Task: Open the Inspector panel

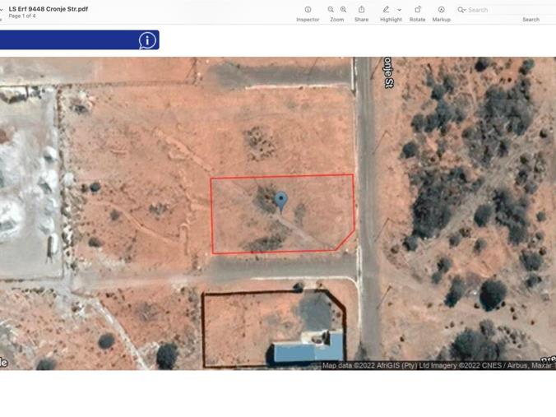Action: [x=308, y=10]
